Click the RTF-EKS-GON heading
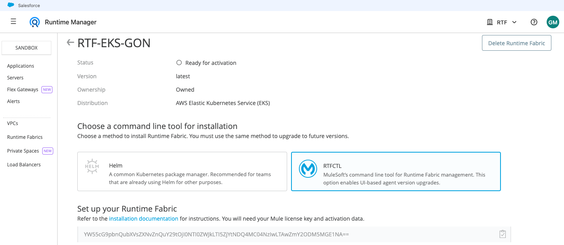The image size is (564, 245). [x=114, y=43]
